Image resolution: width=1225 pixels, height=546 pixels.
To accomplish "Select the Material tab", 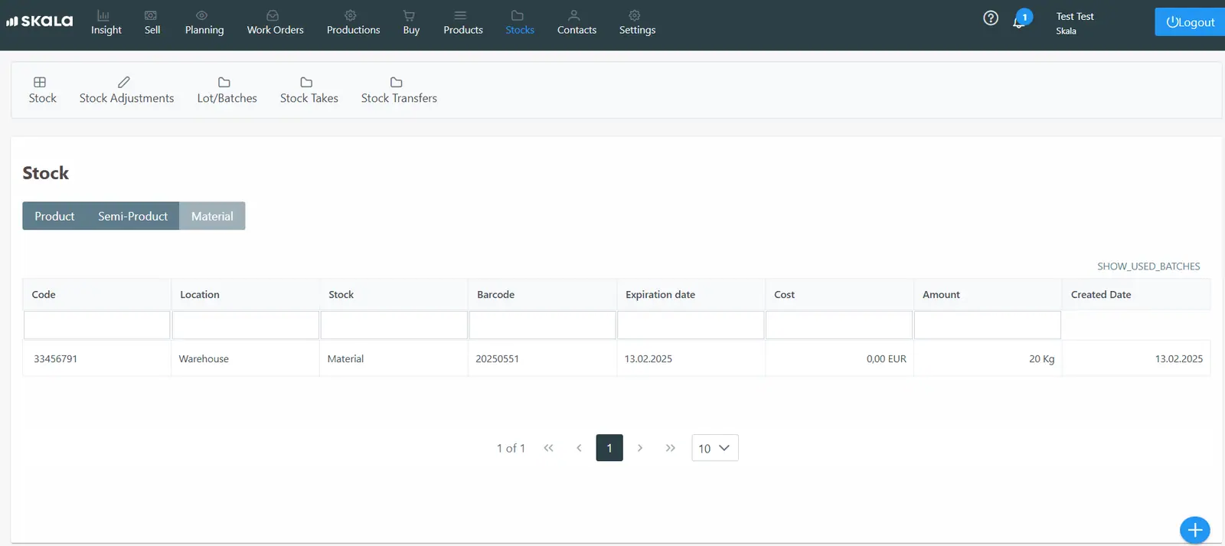I will 212,216.
